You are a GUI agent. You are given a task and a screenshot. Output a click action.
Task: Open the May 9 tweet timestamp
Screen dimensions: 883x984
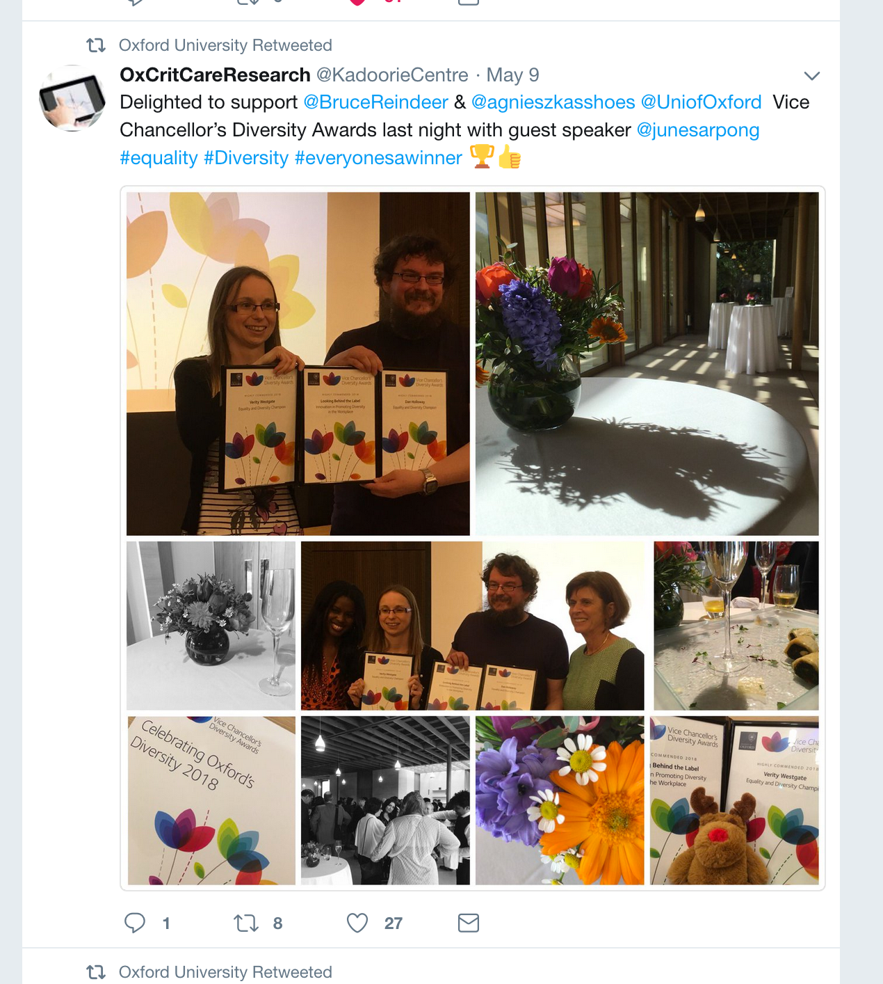click(512, 74)
